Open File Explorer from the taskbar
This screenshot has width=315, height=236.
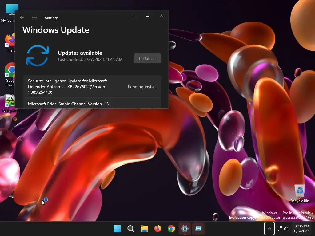(x=144, y=229)
